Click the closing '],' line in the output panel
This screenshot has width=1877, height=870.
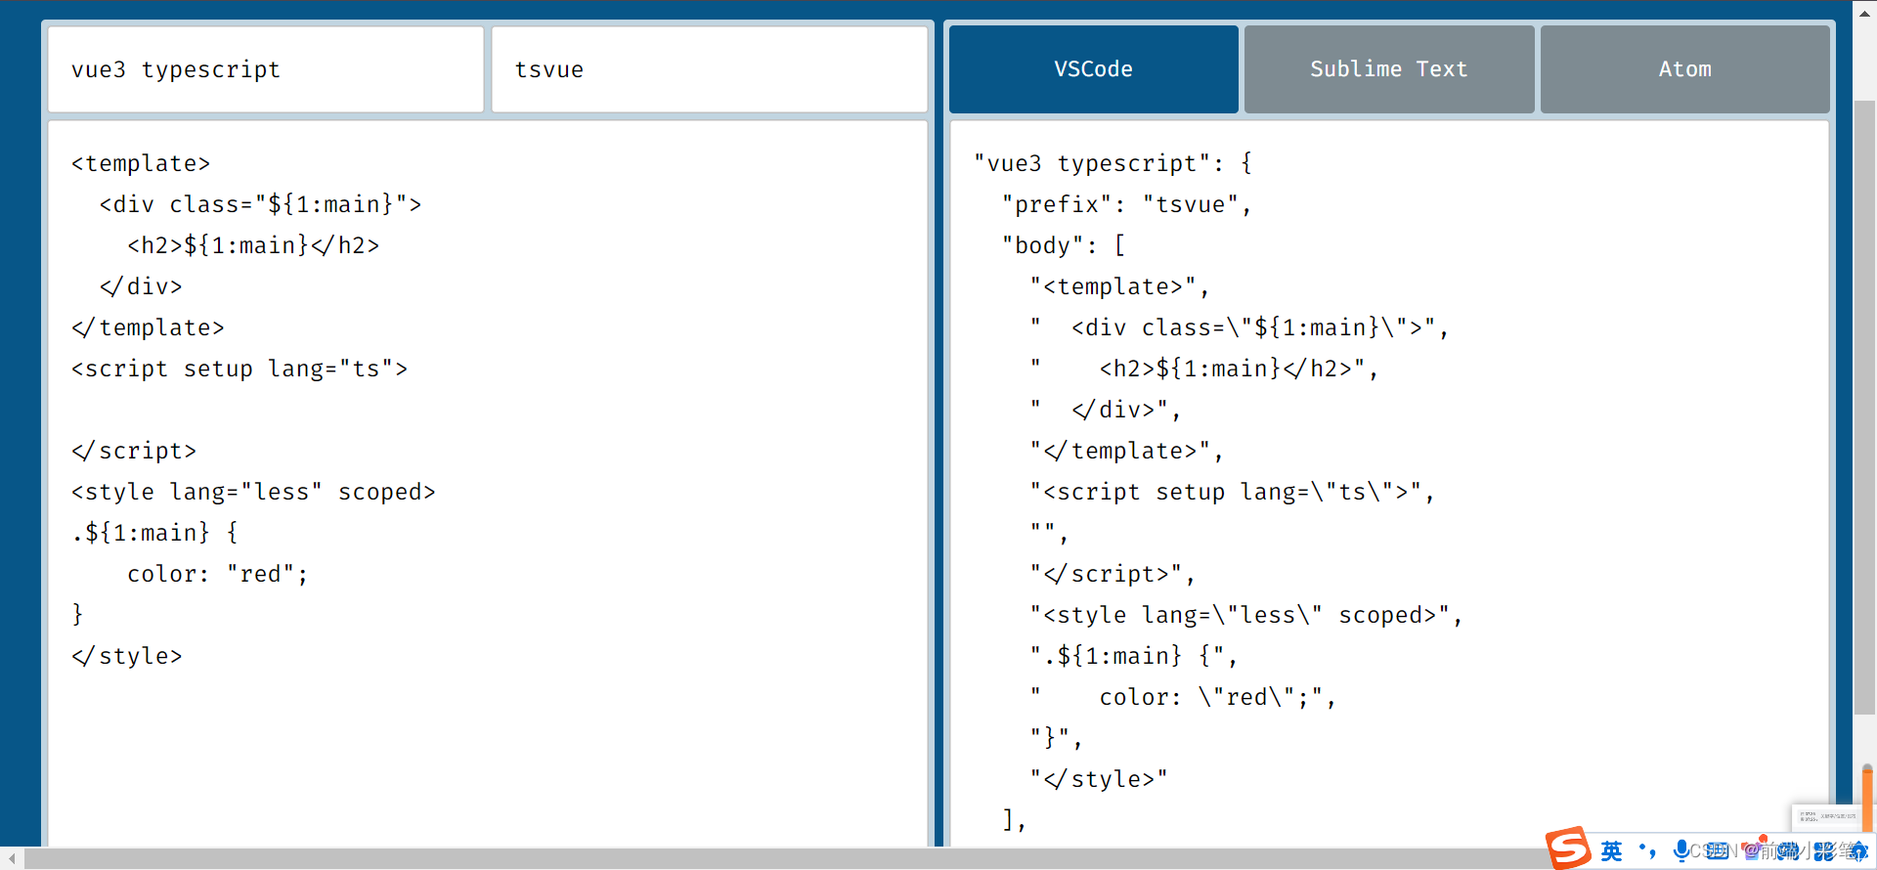tap(1015, 820)
